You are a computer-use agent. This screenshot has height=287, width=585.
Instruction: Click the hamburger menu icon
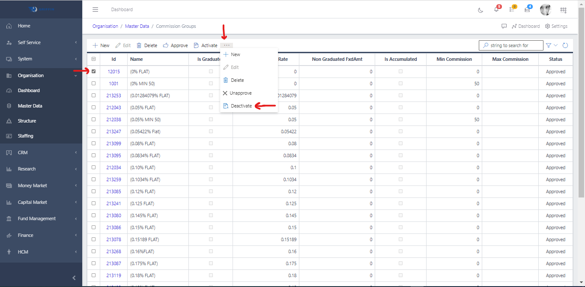[x=96, y=9]
